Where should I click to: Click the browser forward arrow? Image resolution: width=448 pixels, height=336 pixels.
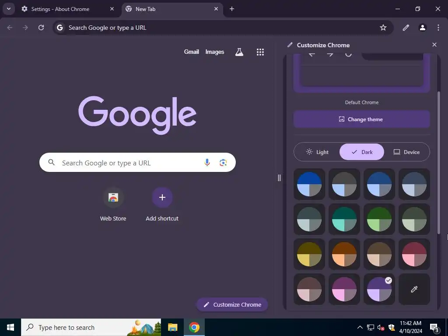(25, 28)
